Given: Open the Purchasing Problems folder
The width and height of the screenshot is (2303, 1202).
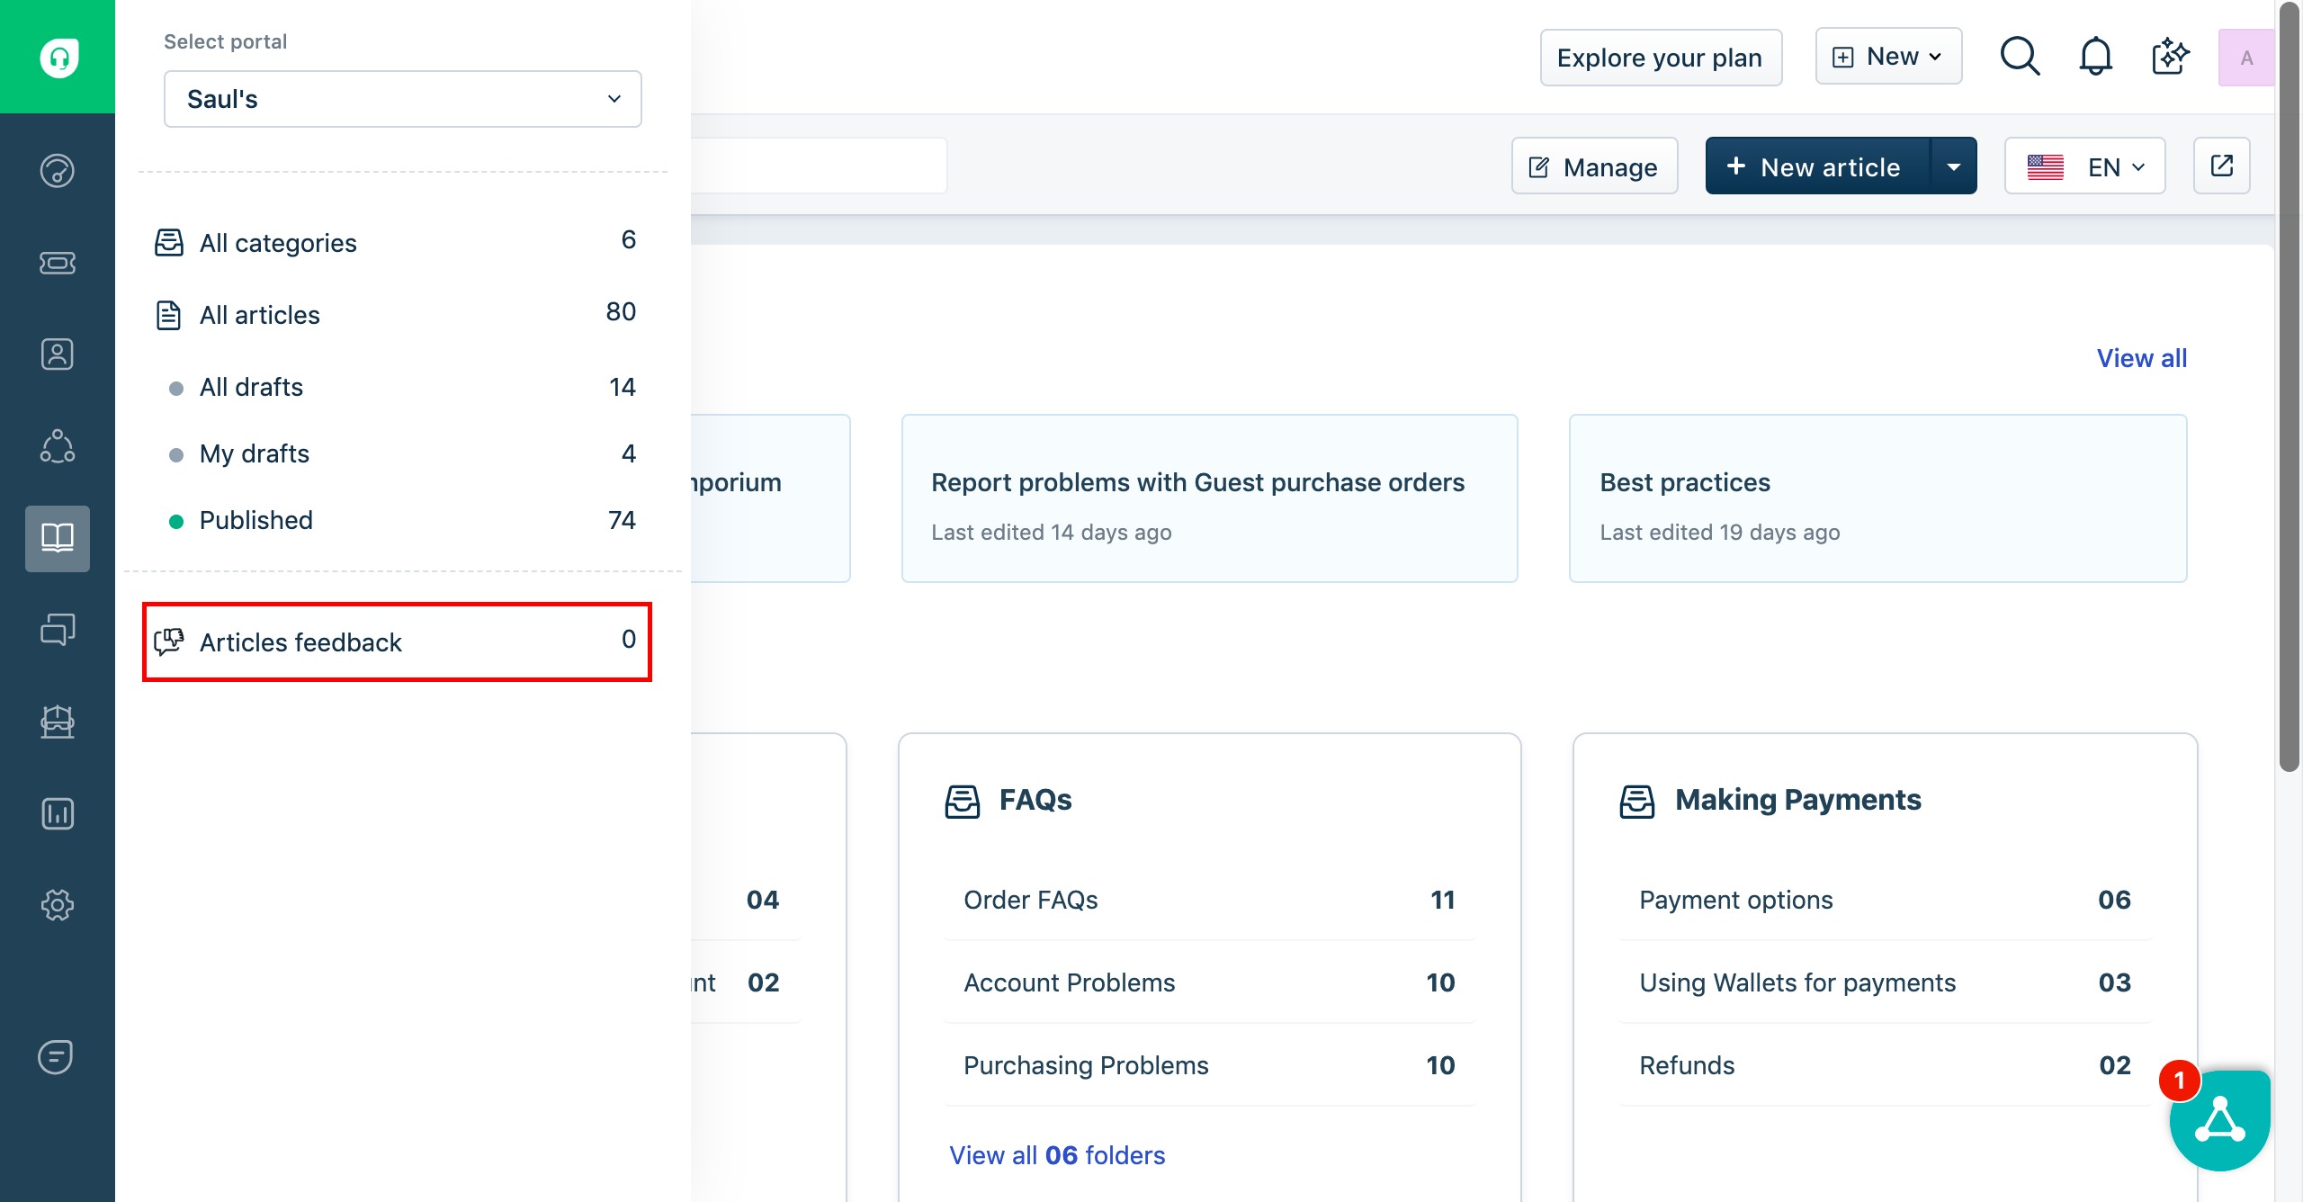Looking at the screenshot, I should point(1209,1065).
